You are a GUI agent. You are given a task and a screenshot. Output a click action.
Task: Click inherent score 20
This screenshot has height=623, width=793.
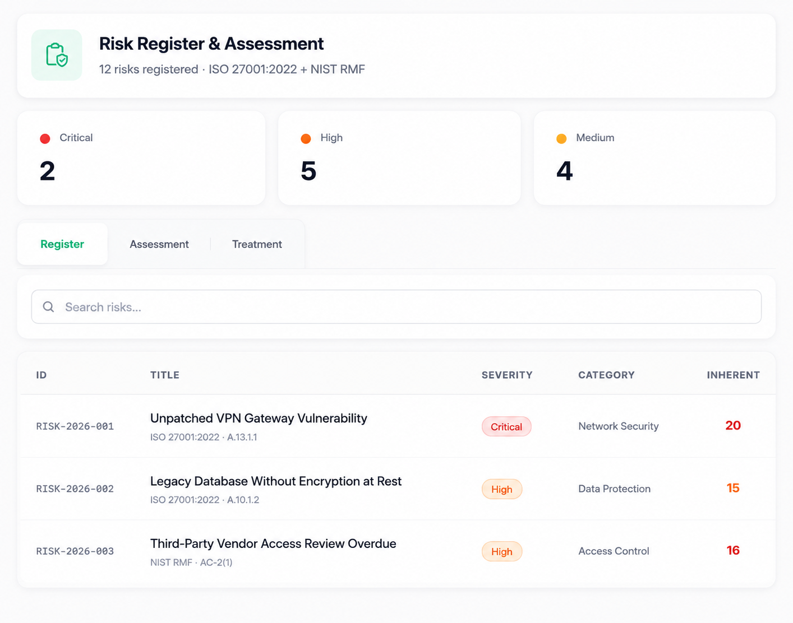point(733,426)
